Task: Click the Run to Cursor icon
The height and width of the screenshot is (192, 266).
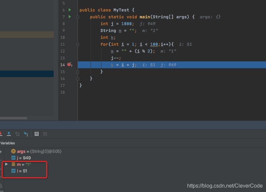Action: click(26, 134)
